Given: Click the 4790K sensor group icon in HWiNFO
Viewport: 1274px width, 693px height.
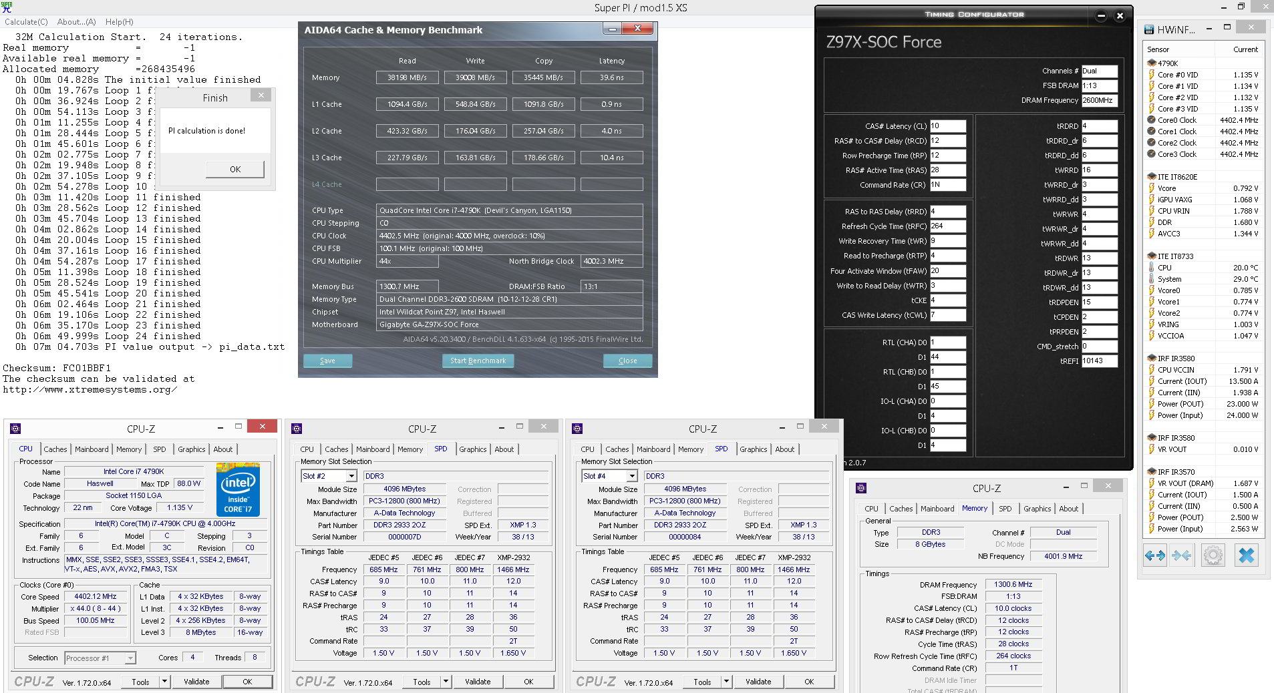Looking at the screenshot, I should [1152, 63].
